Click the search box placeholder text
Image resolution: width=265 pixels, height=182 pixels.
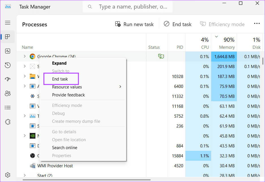[133, 7]
